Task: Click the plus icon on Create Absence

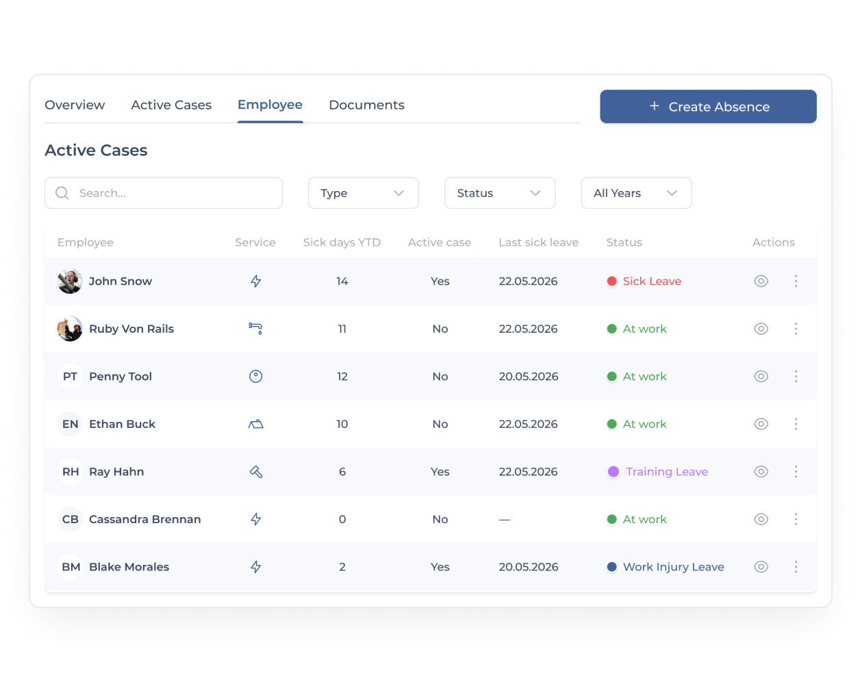Action: tap(655, 106)
